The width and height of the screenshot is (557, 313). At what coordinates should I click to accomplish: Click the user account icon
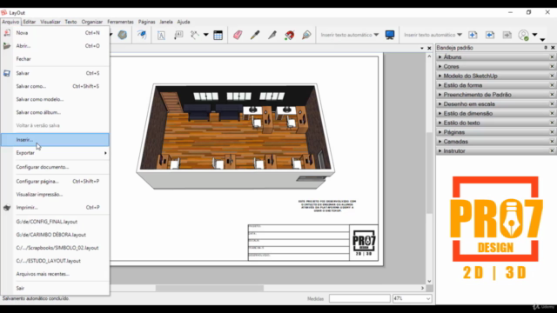[523, 35]
